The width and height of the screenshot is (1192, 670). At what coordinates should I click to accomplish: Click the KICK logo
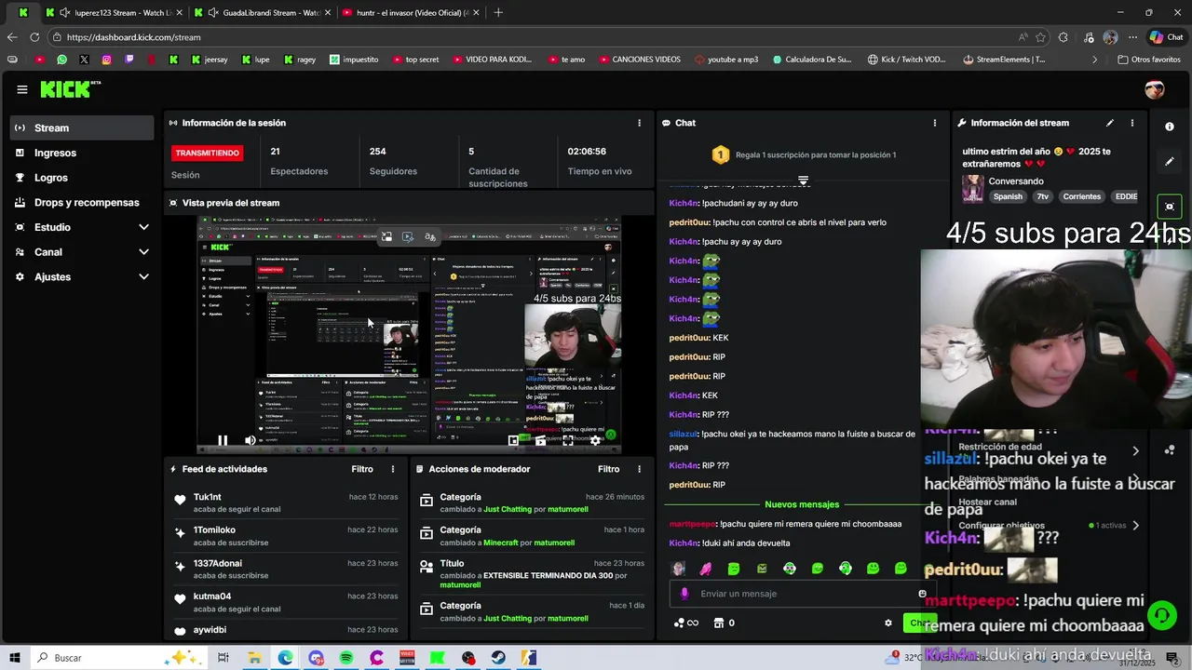[66, 89]
